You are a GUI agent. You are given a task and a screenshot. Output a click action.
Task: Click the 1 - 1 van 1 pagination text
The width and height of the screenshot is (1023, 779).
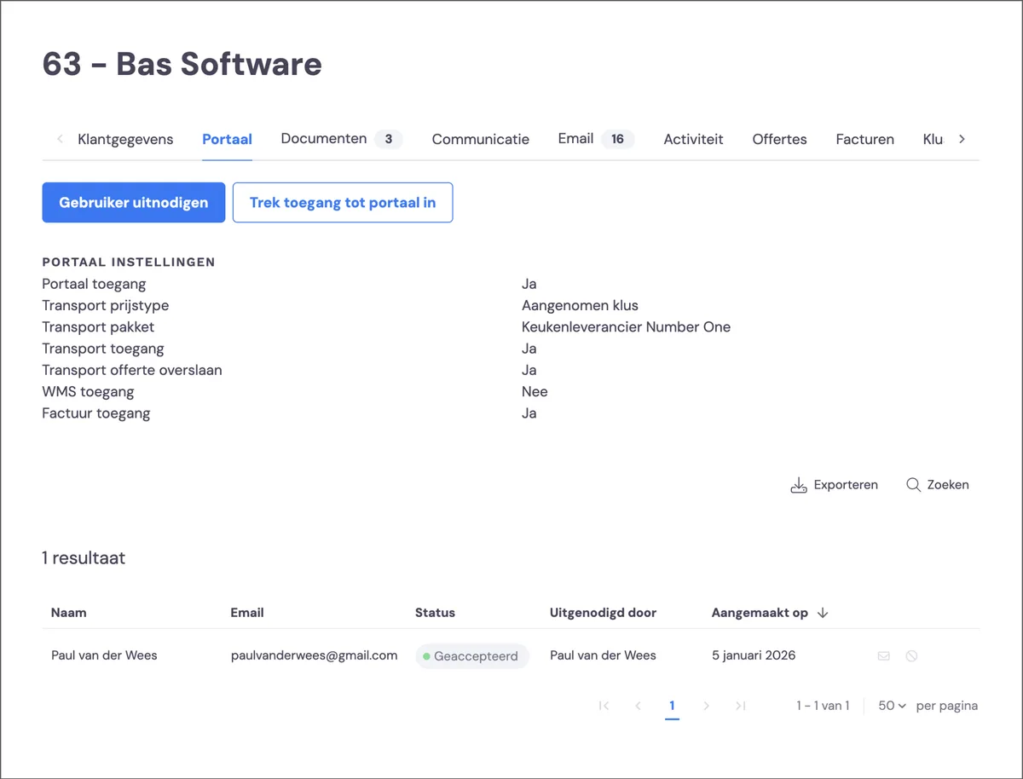(x=823, y=706)
